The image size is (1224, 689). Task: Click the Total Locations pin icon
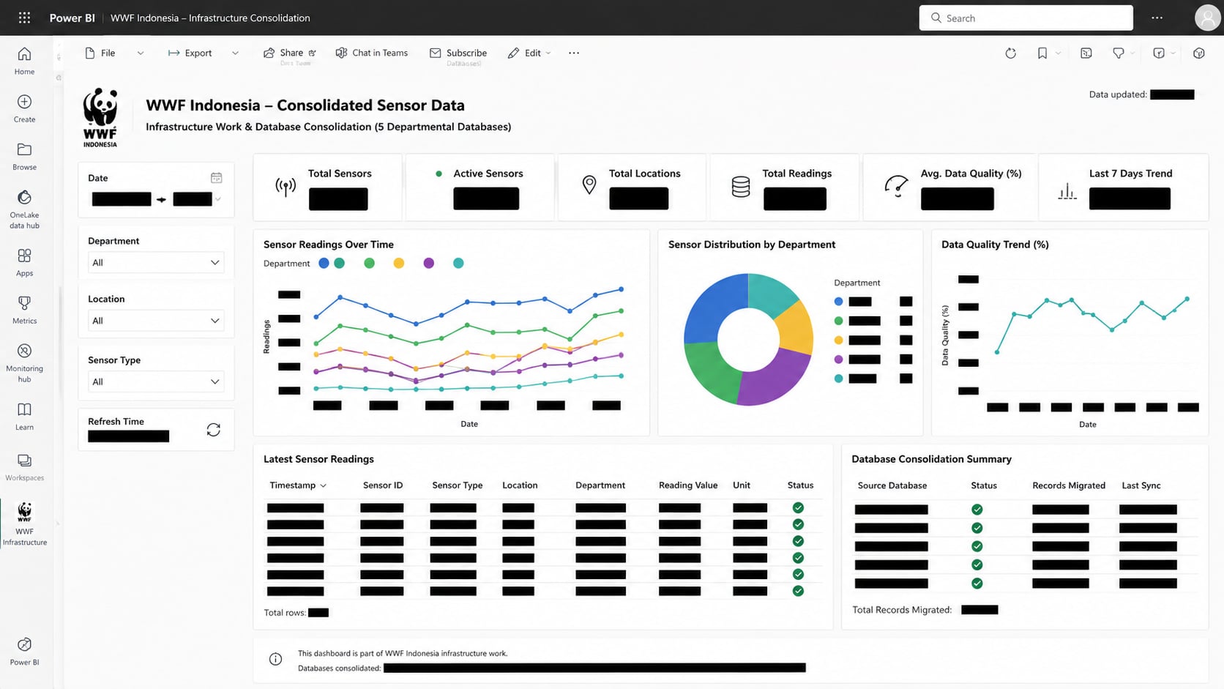pyautogui.click(x=589, y=185)
